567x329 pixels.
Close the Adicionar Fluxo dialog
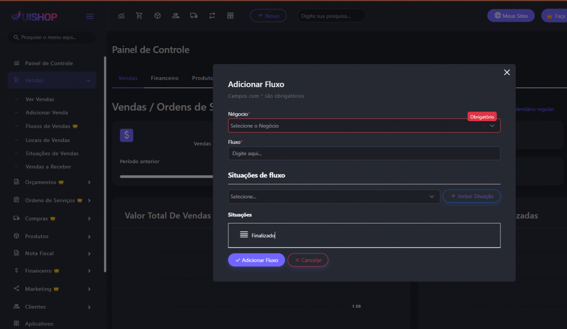(507, 72)
